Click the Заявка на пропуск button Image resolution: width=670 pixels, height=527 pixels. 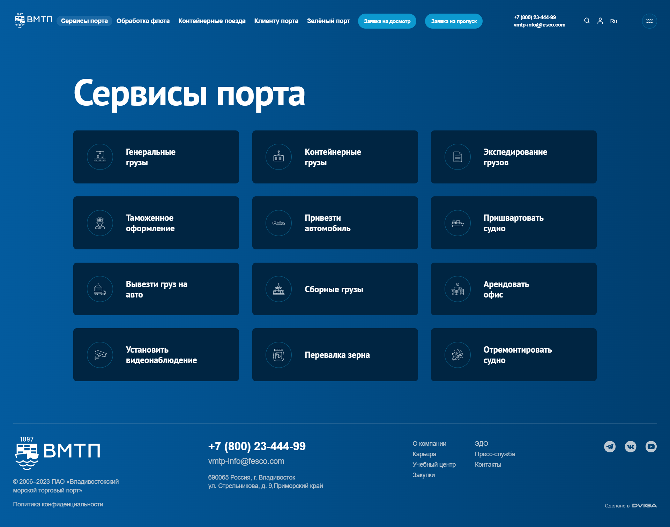pyautogui.click(x=454, y=21)
